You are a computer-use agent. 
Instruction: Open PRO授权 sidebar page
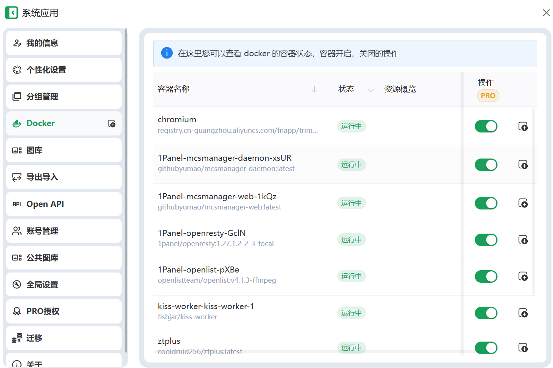64,311
